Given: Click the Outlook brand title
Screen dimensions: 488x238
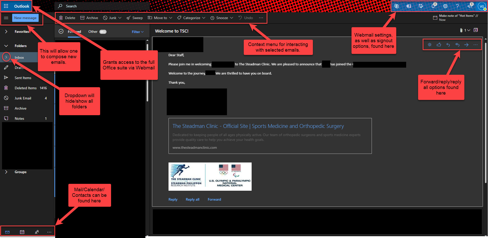Looking at the screenshot, I should pyautogui.click(x=22, y=6).
